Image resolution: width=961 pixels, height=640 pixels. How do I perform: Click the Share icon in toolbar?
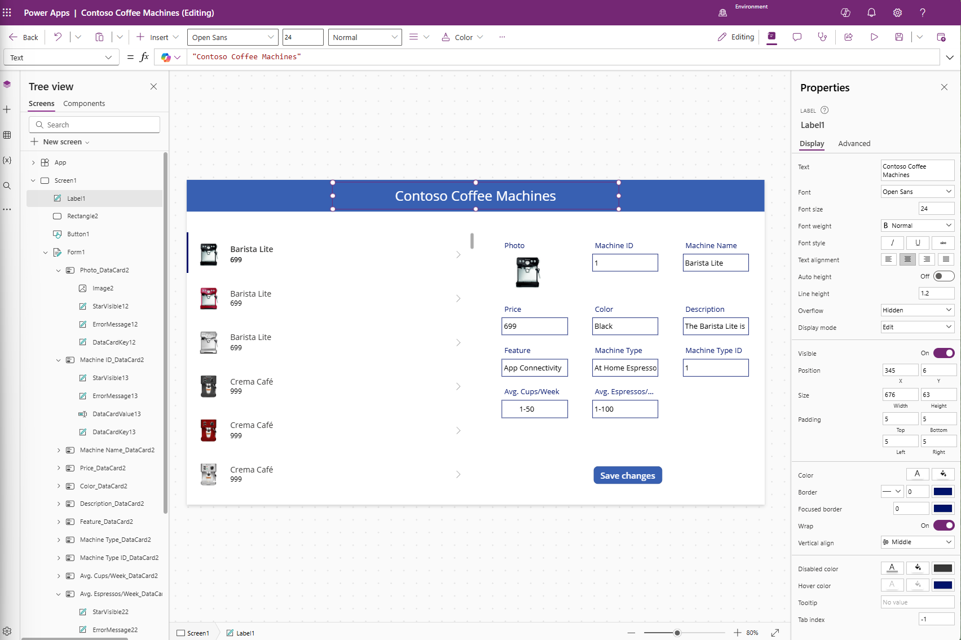[848, 37]
